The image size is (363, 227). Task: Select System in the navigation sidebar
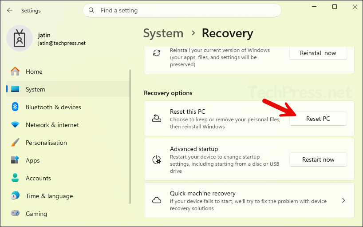(x=36, y=89)
